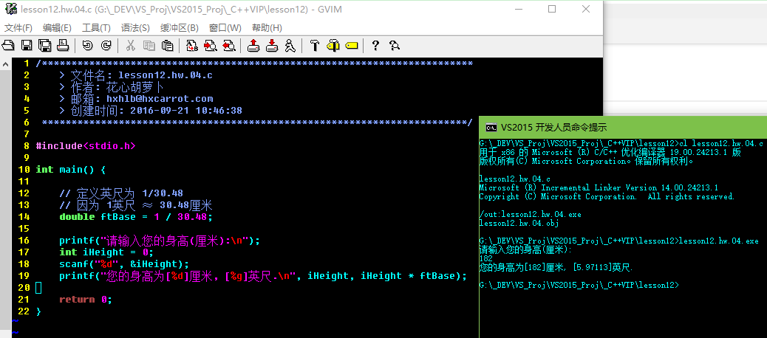Click the Save All files icon
This screenshot has height=338, width=767.
[x=45, y=46]
